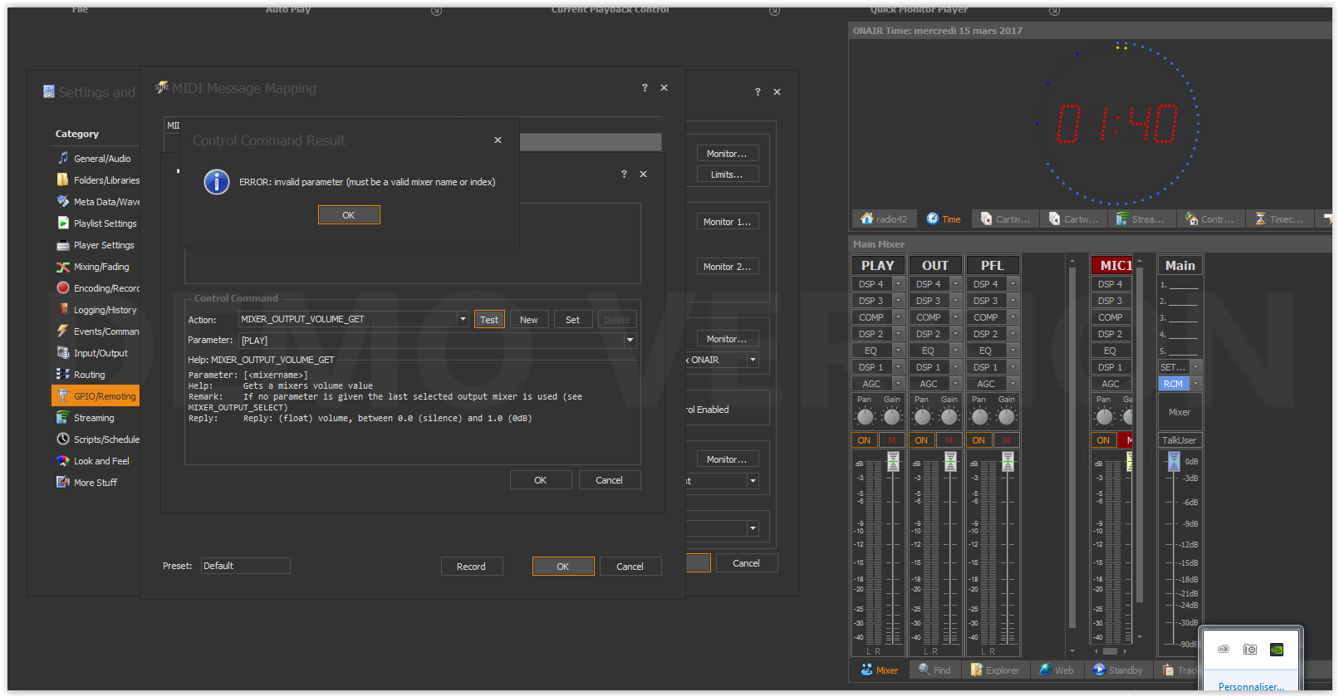Expand the Action combo box dropdown
1339x697 pixels.
tap(463, 319)
